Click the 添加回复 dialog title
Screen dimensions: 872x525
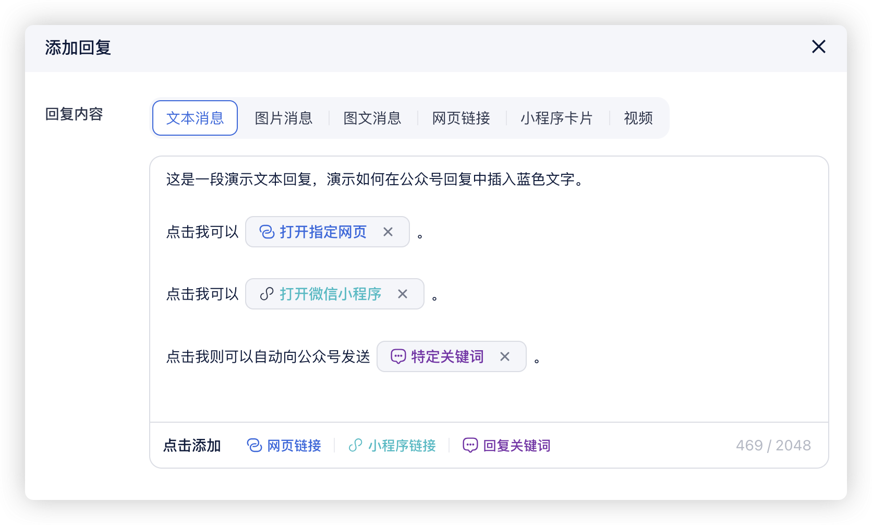[78, 47]
